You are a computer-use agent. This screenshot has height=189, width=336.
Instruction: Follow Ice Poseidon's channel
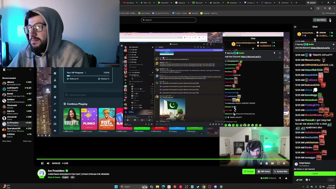click(x=249, y=171)
